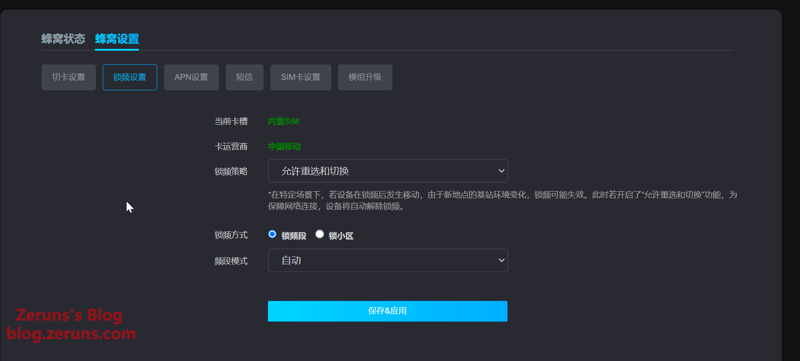Expand the 锁频策略 dropdown
Viewport: 800px width, 361px height.
[388, 171]
